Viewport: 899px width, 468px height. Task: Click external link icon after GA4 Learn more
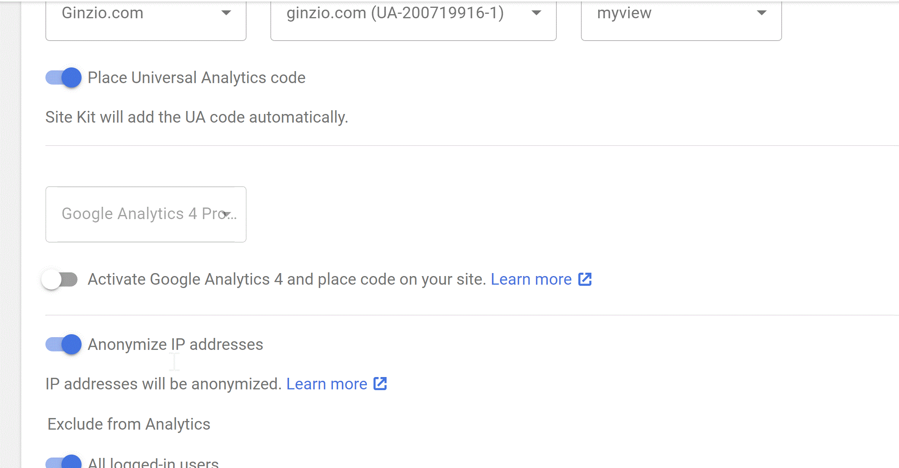click(x=585, y=279)
